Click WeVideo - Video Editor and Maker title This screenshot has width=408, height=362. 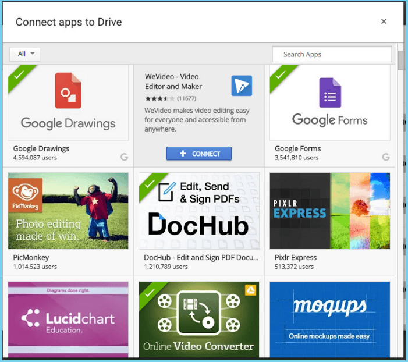coord(173,81)
